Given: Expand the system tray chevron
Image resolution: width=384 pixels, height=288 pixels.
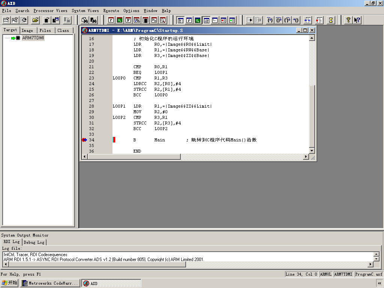Looking at the screenshot, I should (x=379, y=283).
